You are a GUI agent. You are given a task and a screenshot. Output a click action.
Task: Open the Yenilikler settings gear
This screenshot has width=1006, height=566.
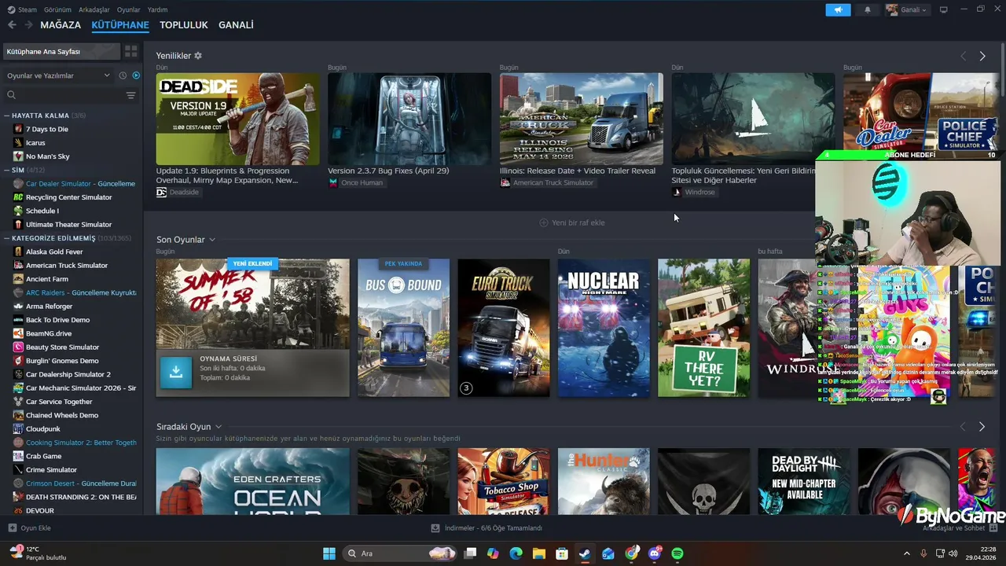pos(198,56)
